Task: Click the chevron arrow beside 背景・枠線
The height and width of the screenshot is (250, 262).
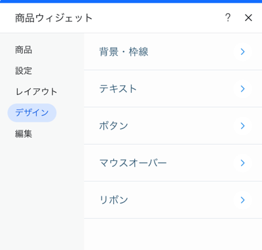Action: (x=242, y=52)
